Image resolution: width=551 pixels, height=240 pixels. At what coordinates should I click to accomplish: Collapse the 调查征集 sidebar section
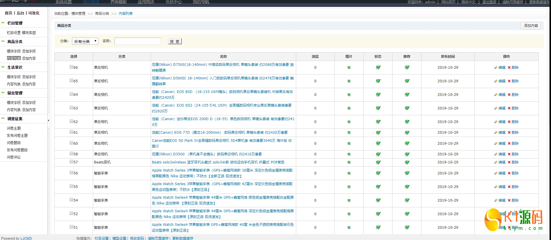pos(3,118)
